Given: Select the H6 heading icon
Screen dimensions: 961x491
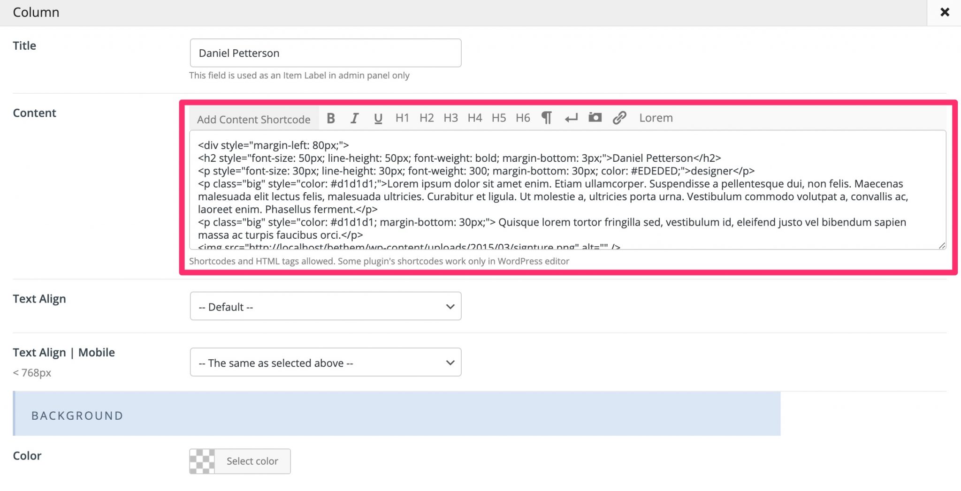Looking at the screenshot, I should click(522, 118).
